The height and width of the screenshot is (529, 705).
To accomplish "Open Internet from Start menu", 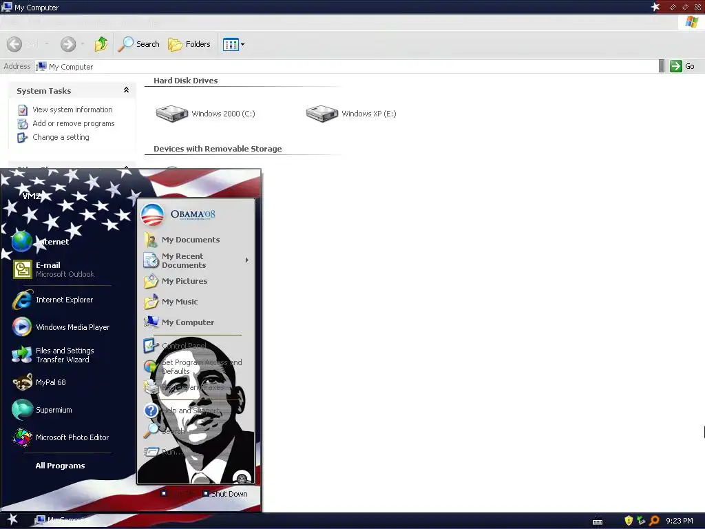I will click(41, 242).
